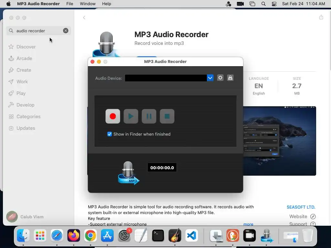Expand the Audio Device dropdown arrow
The width and height of the screenshot is (331, 248).
pos(210,78)
